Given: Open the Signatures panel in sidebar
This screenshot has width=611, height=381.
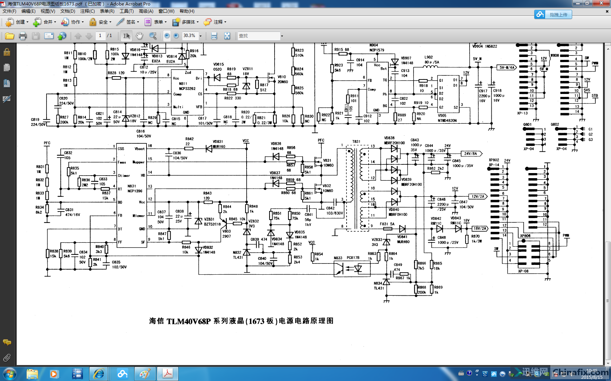Looking at the screenshot, I should pyautogui.click(x=7, y=99).
